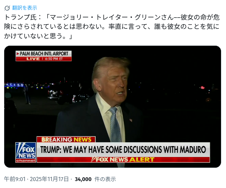
Task: Click the blue tie in the video
Action: pyautogui.click(x=115, y=124)
